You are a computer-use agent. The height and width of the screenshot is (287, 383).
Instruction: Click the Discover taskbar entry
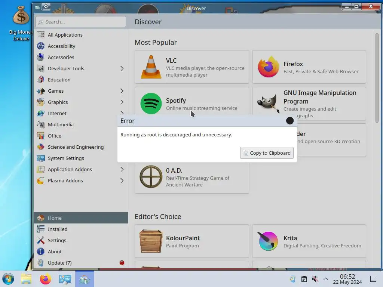85,279
